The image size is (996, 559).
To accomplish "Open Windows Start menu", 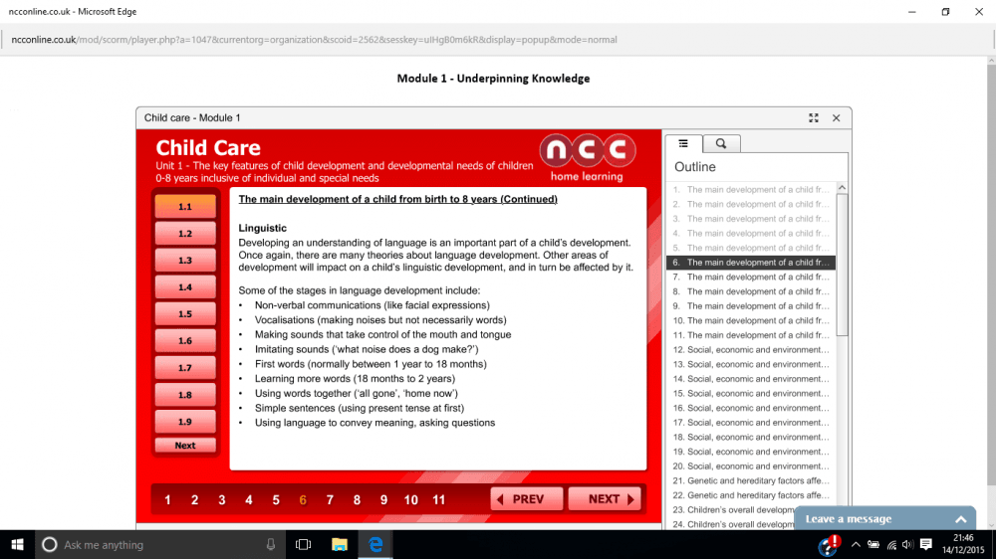I will coord(17,545).
